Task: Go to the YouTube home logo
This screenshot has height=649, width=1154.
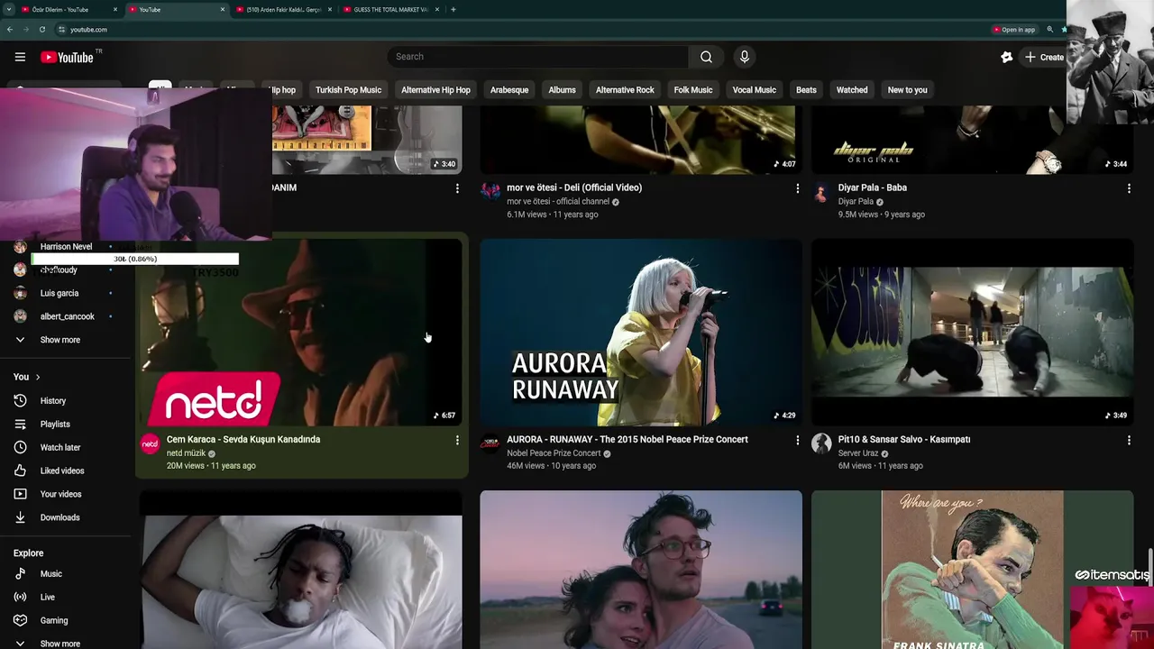Action: 67,57
